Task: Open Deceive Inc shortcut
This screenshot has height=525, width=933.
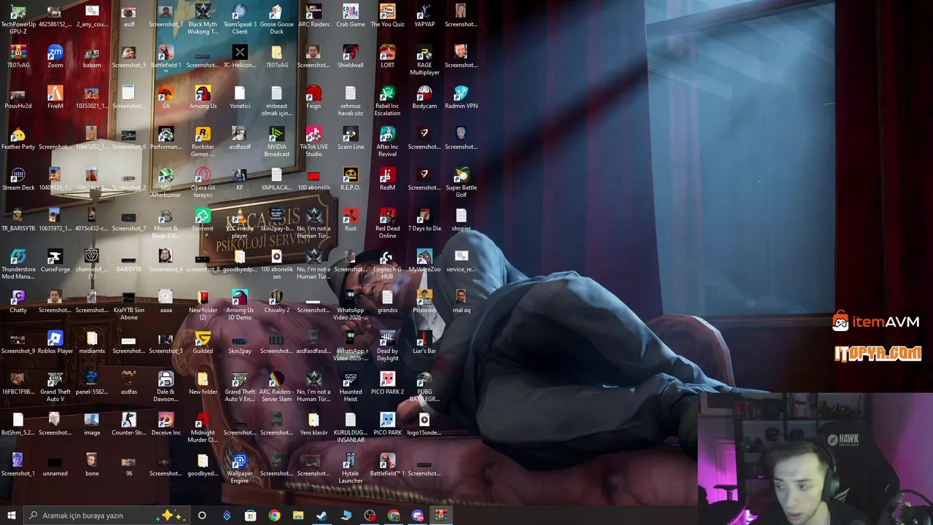Action: [x=166, y=424]
